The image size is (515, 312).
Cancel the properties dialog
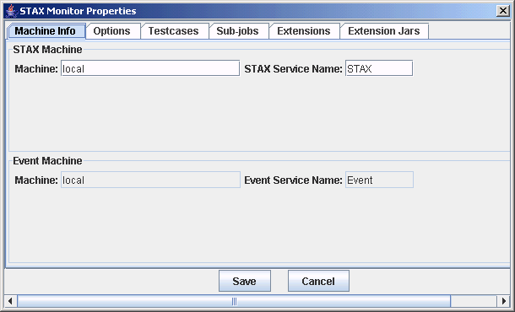coord(318,281)
